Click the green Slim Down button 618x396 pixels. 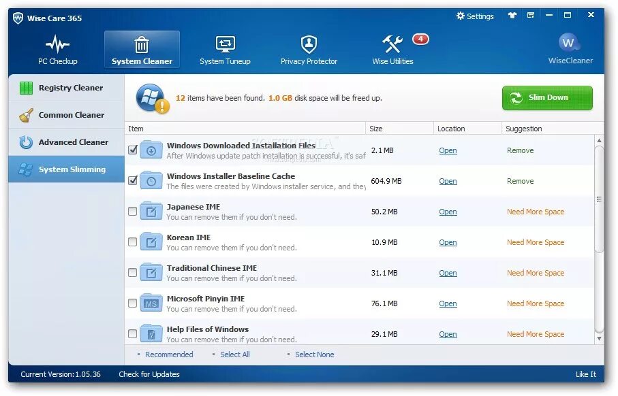coord(547,97)
